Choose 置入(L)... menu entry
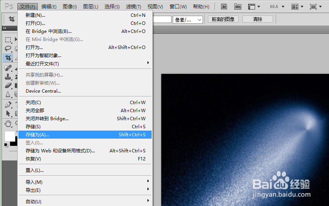This screenshot has height=206, width=329. point(85,170)
